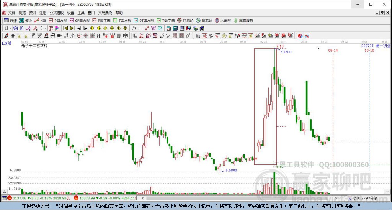This screenshot has width=392, height=210.
Task: Click yellow diamond left-arrow icon
Action: (x=92, y=28)
